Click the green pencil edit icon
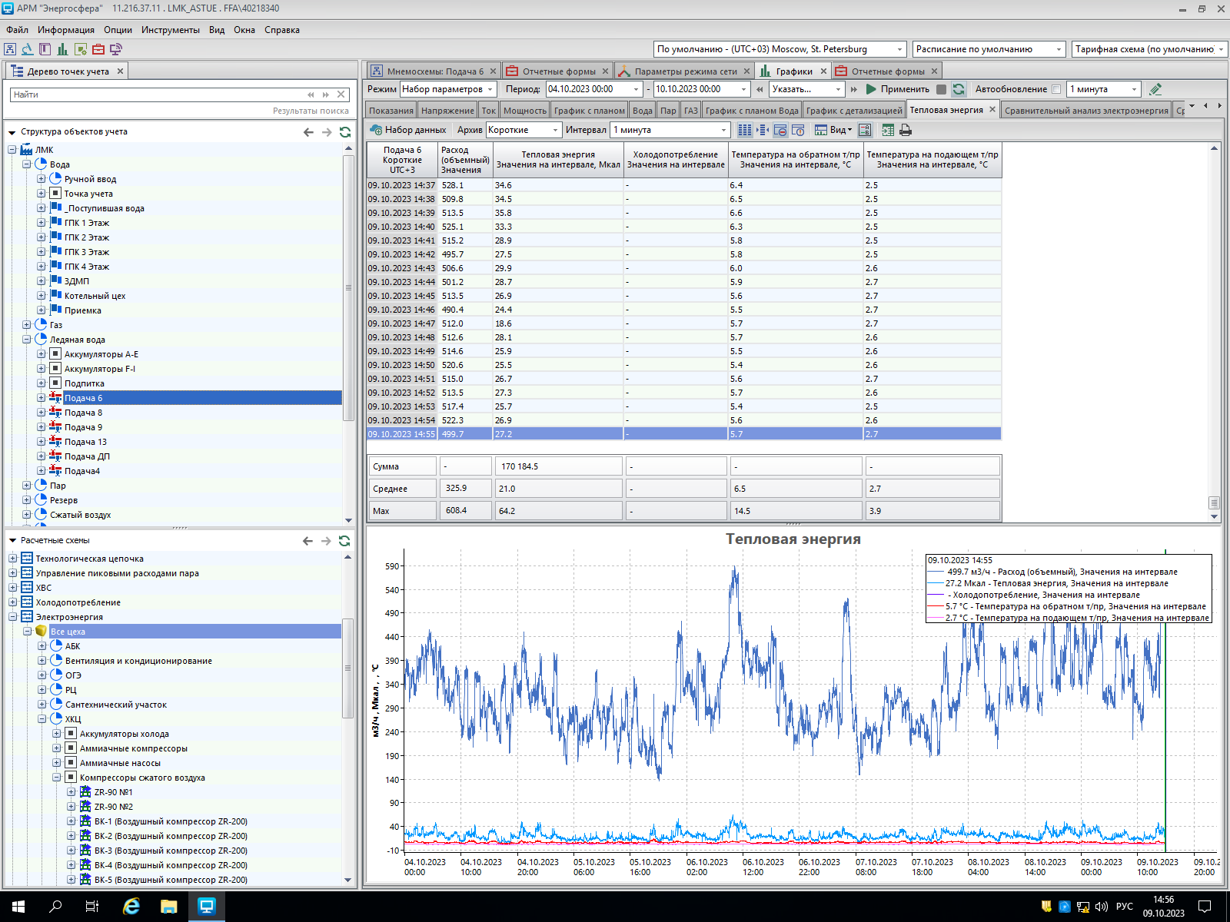Viewport: 1230px width, 922px height. (x=1155, y=89)
